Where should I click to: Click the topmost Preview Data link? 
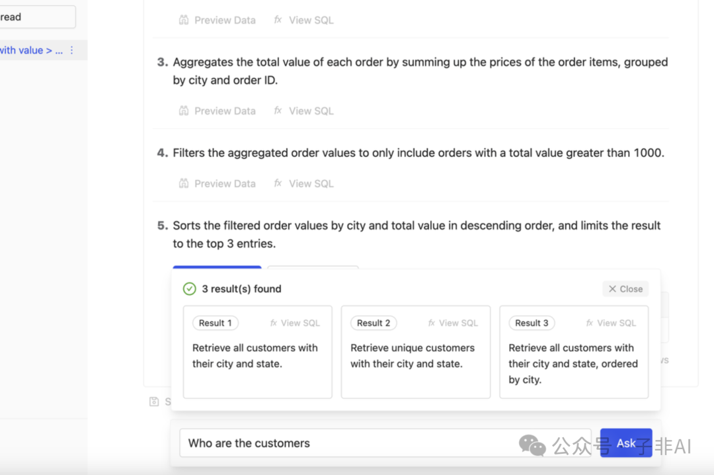click(217, 21)
